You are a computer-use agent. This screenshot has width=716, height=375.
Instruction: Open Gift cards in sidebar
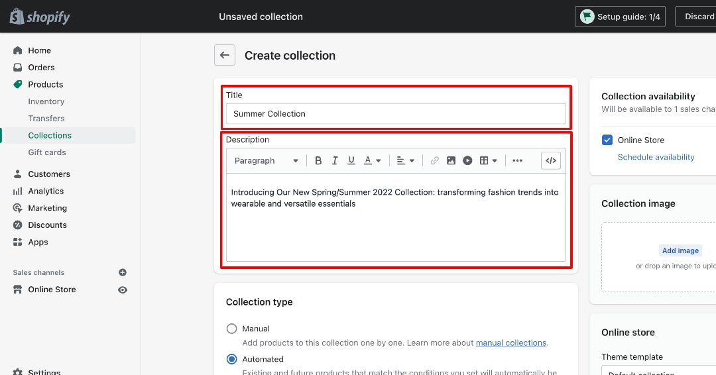47,152
